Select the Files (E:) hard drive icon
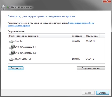 tap(11, 41)
